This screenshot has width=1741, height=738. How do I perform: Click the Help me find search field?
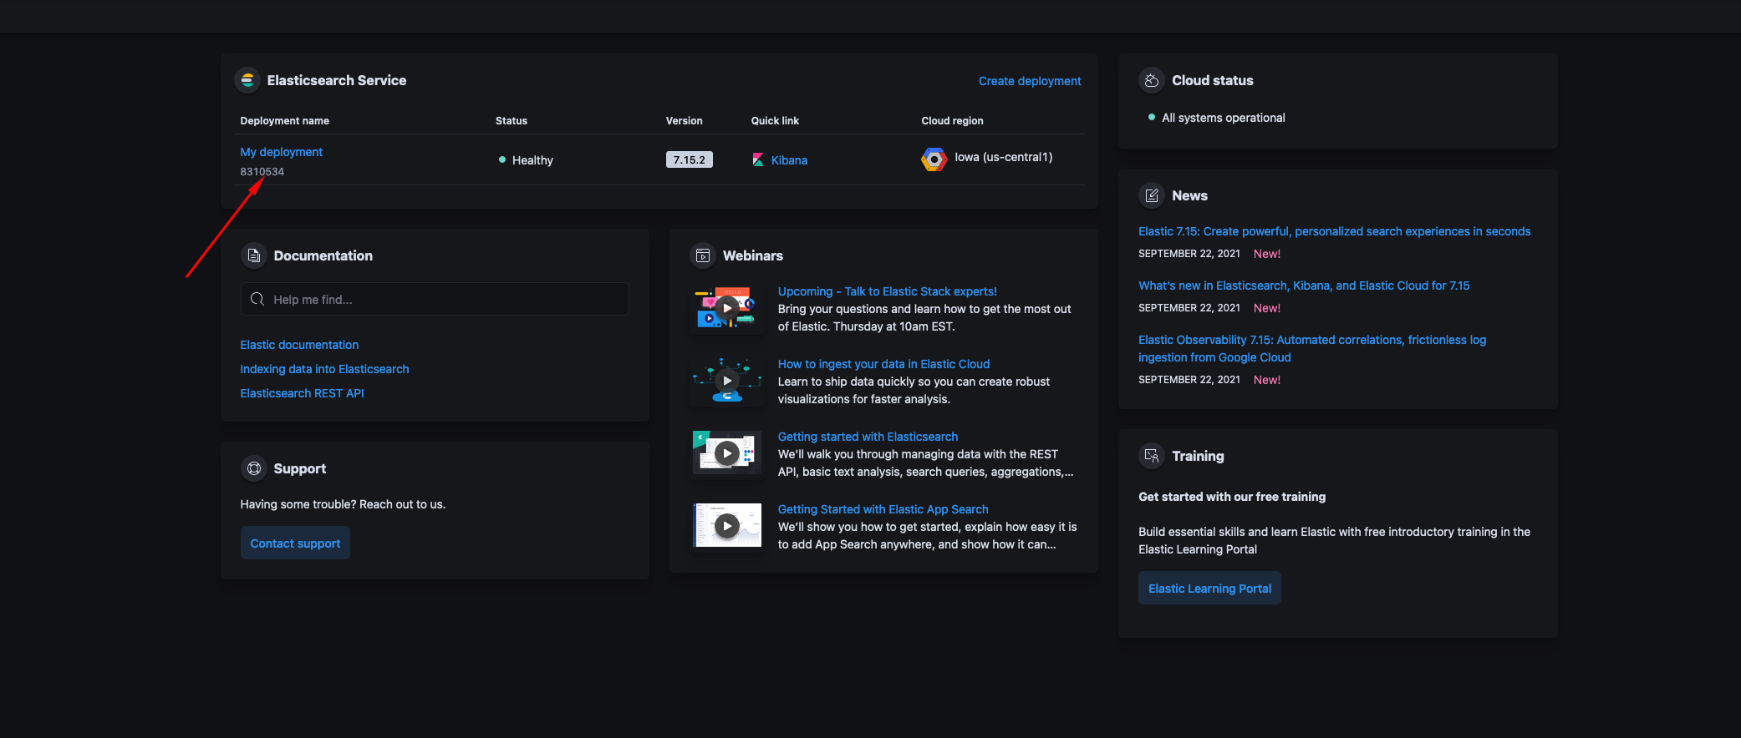coord(435,299)
